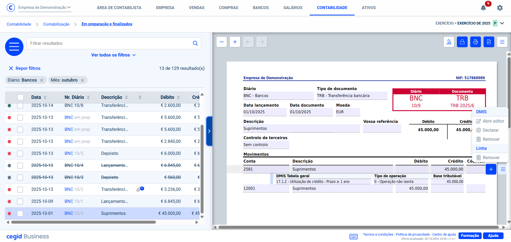Open Centro de ajuda link

[444, 235]
